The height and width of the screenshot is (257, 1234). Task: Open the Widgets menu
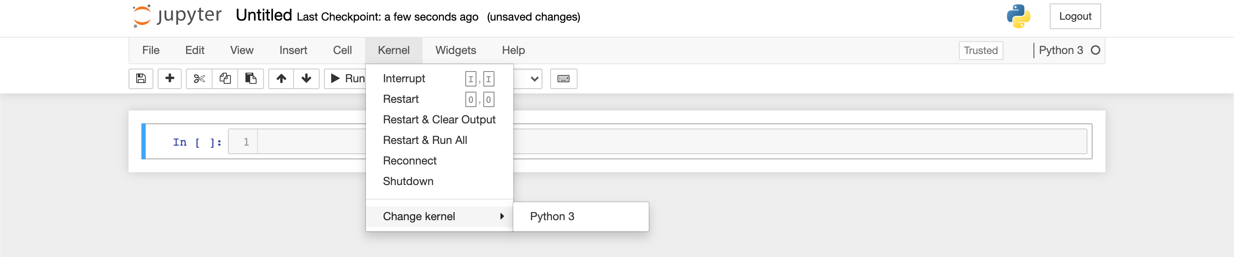click(x=455, y=50)
